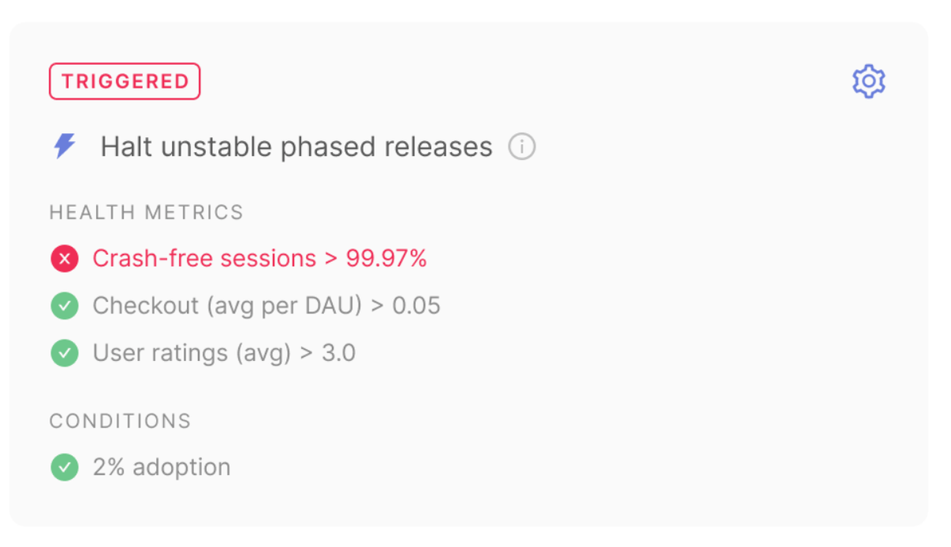Click the TRIGGERED status badge
951x547 pixels.
124,82
